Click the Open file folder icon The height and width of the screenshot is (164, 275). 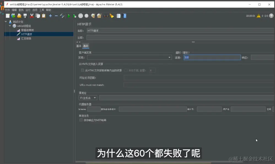19,16
